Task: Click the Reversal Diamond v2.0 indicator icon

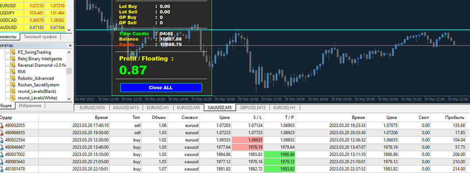Action: click(12, 65)
